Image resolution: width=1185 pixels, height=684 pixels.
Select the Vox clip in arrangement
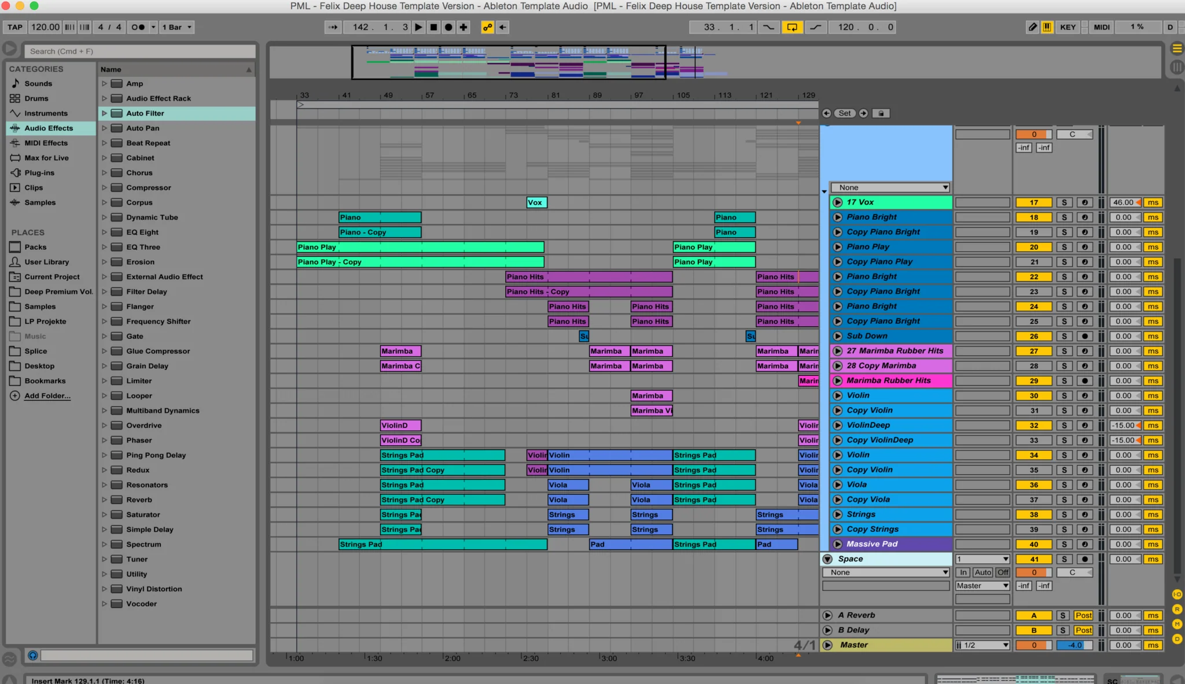pyautogui.click(x=536, y=202)
